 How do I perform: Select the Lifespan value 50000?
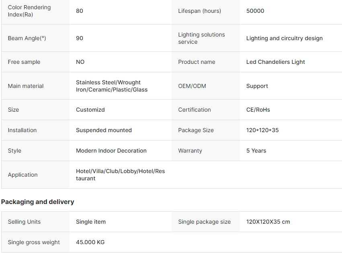click(x=255, y=11)
